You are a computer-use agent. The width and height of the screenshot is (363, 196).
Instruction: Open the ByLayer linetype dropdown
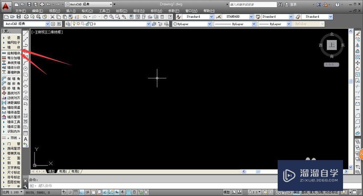click(x=235, y=24)
